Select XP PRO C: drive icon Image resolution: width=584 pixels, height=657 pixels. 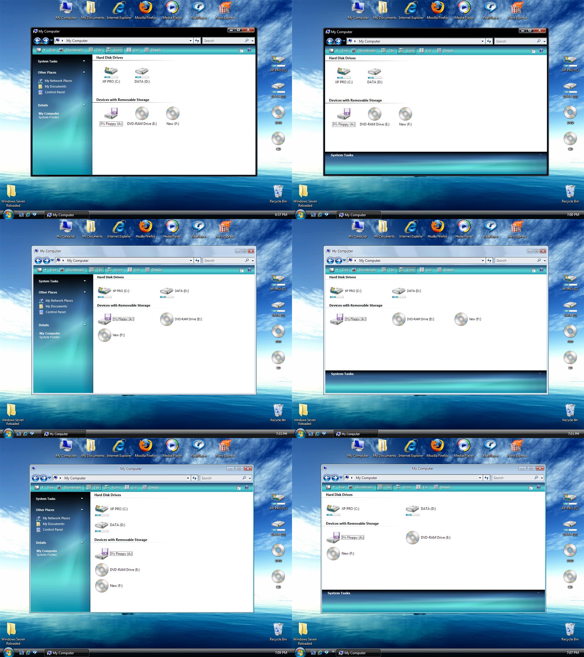click(110, 72)
